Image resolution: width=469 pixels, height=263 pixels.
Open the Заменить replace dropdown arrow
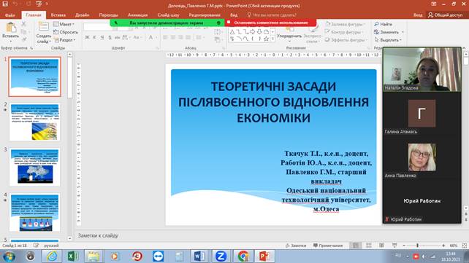click(x=403, y=32)
